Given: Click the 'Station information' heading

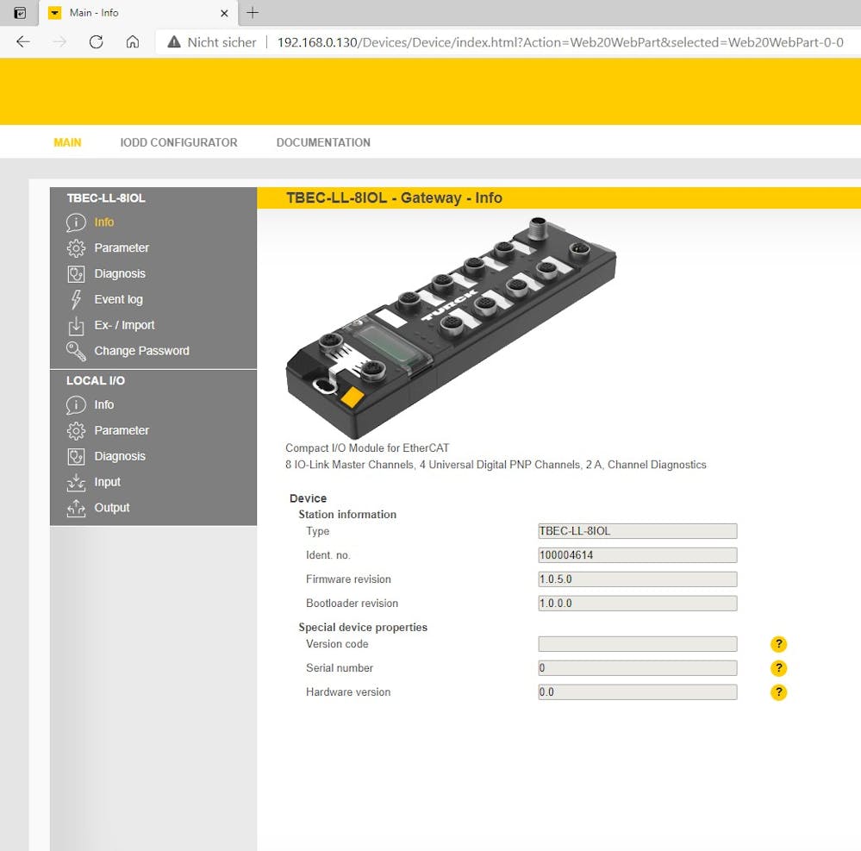Looking at the screenshot, I should (347, 515).
